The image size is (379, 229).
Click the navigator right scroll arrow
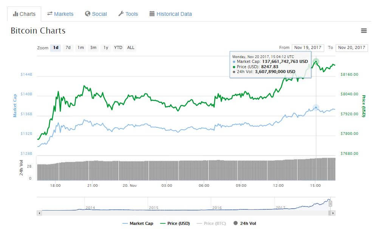coord(333,213)
